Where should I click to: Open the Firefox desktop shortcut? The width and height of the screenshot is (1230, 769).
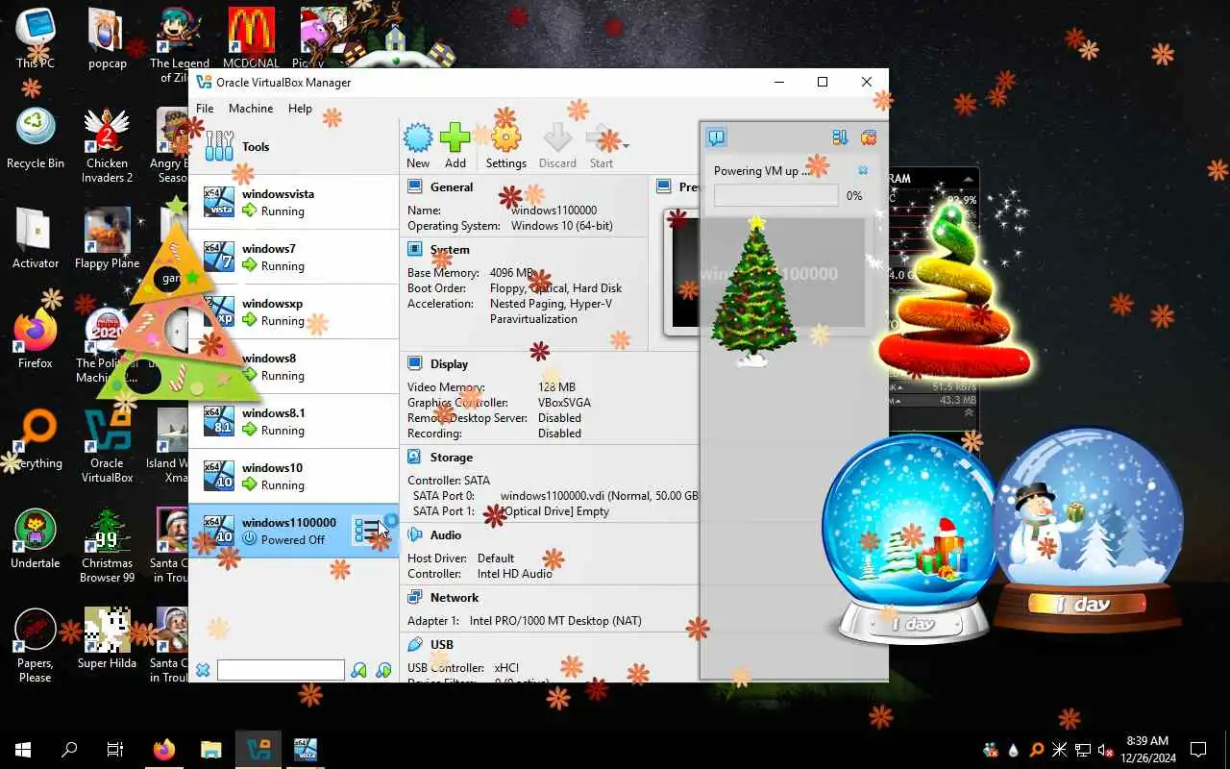coord(36,338)
